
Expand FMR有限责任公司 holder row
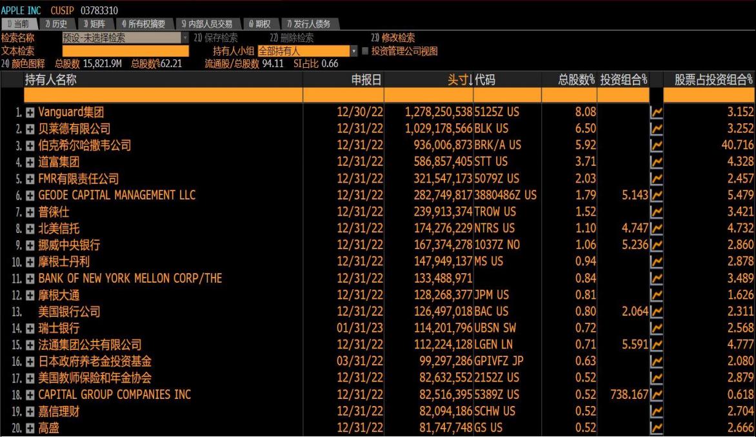click(30, 179)
